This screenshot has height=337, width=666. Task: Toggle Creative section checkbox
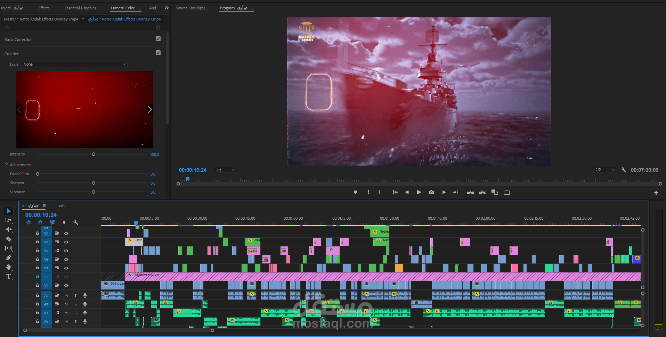158,53
